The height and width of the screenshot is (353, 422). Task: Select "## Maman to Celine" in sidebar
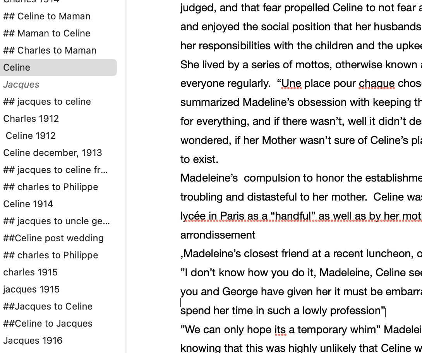pyautogui.click(x=46, y=33)
